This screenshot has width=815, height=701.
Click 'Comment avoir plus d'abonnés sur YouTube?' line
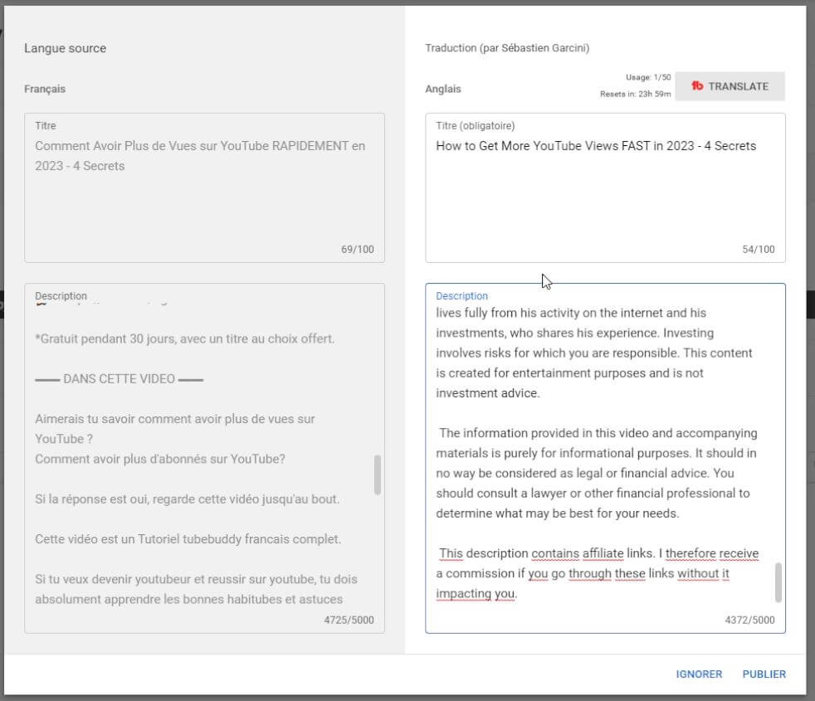[160, 459]
